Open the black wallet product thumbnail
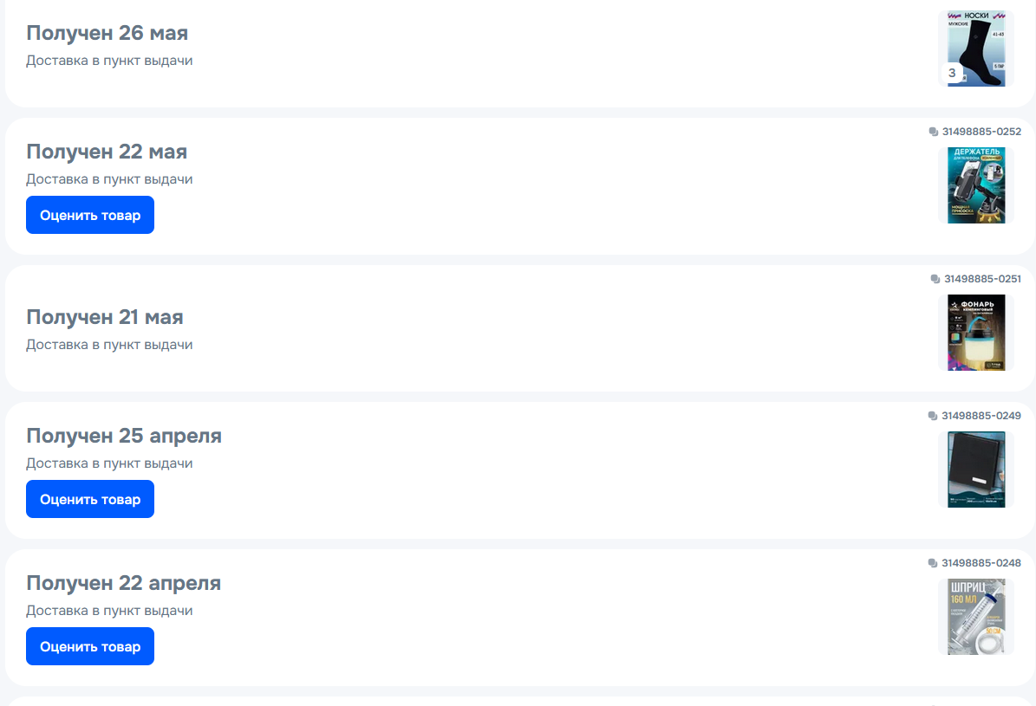Image resolution: width=1036 pixels, height=706 pixels. (x=976, y=470)
